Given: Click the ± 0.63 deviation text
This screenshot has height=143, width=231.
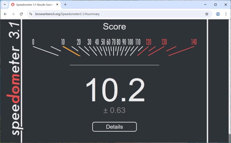Looking at the screenshot, I should tap(115, 110).
